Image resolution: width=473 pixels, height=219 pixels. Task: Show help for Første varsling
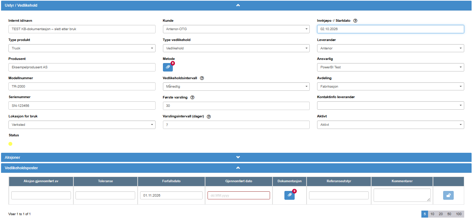pos(192,97)
